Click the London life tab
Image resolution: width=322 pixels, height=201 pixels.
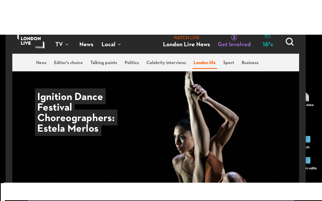205,63
